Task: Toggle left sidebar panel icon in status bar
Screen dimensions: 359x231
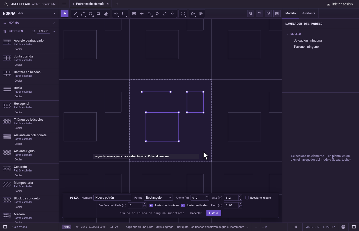Action: coord(5,227)
